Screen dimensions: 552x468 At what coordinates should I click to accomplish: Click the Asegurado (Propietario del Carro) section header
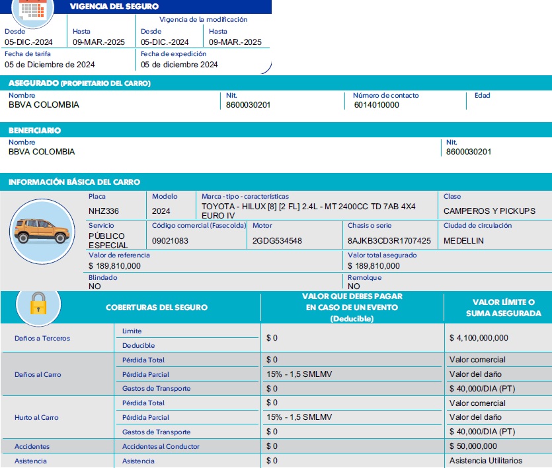[79, 83]
